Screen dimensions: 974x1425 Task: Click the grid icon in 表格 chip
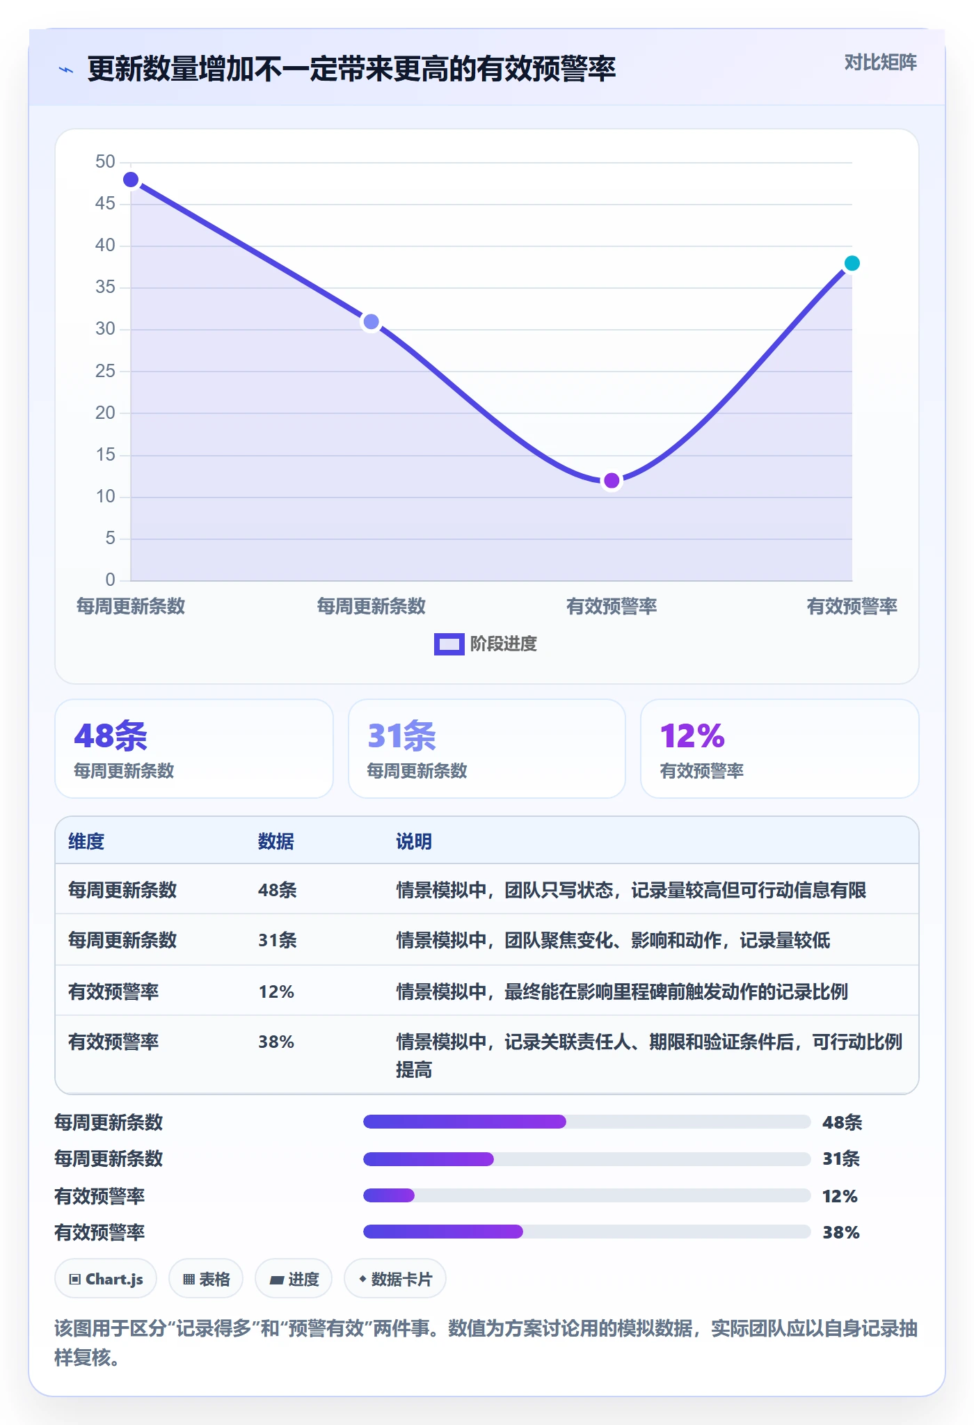189,1279
